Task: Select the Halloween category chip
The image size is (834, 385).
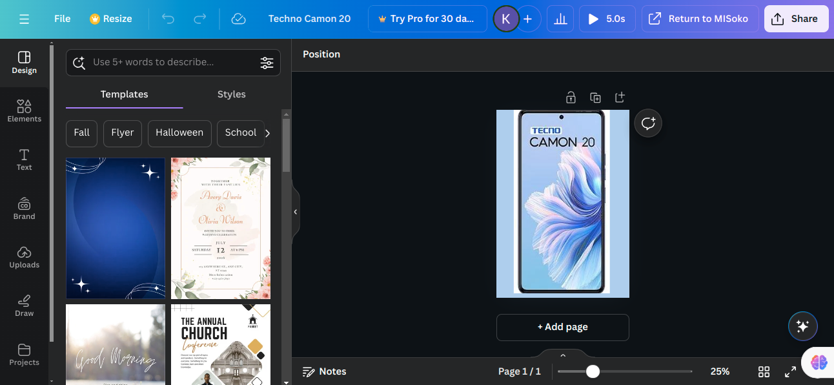Action: [179, 133]
